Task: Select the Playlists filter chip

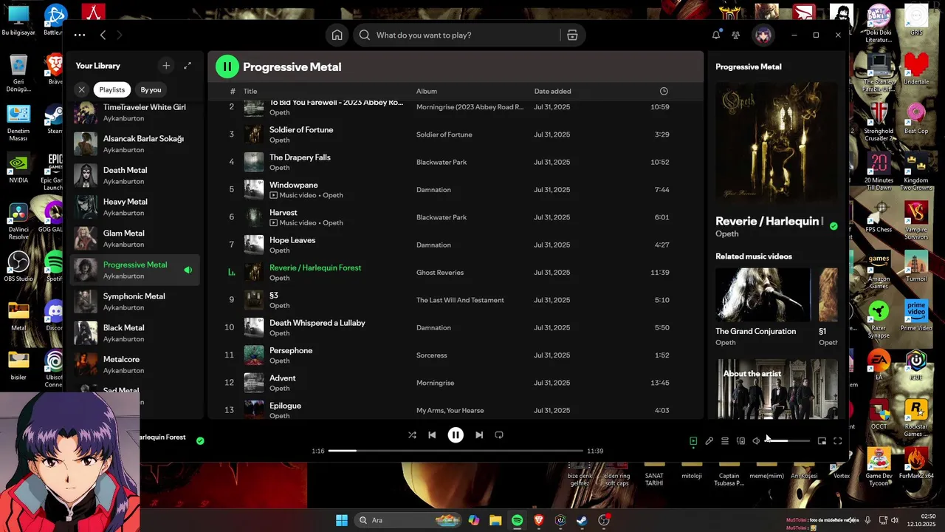Action: (112, 89)
